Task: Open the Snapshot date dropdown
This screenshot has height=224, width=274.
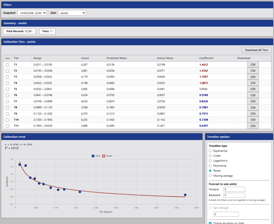Action: click(x=32, y=13)
